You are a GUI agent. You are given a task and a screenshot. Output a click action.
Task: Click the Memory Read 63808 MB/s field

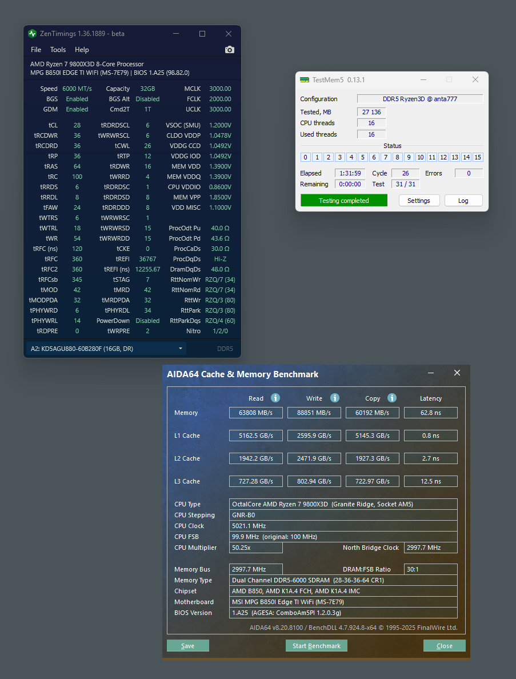(x=256, y=413)
